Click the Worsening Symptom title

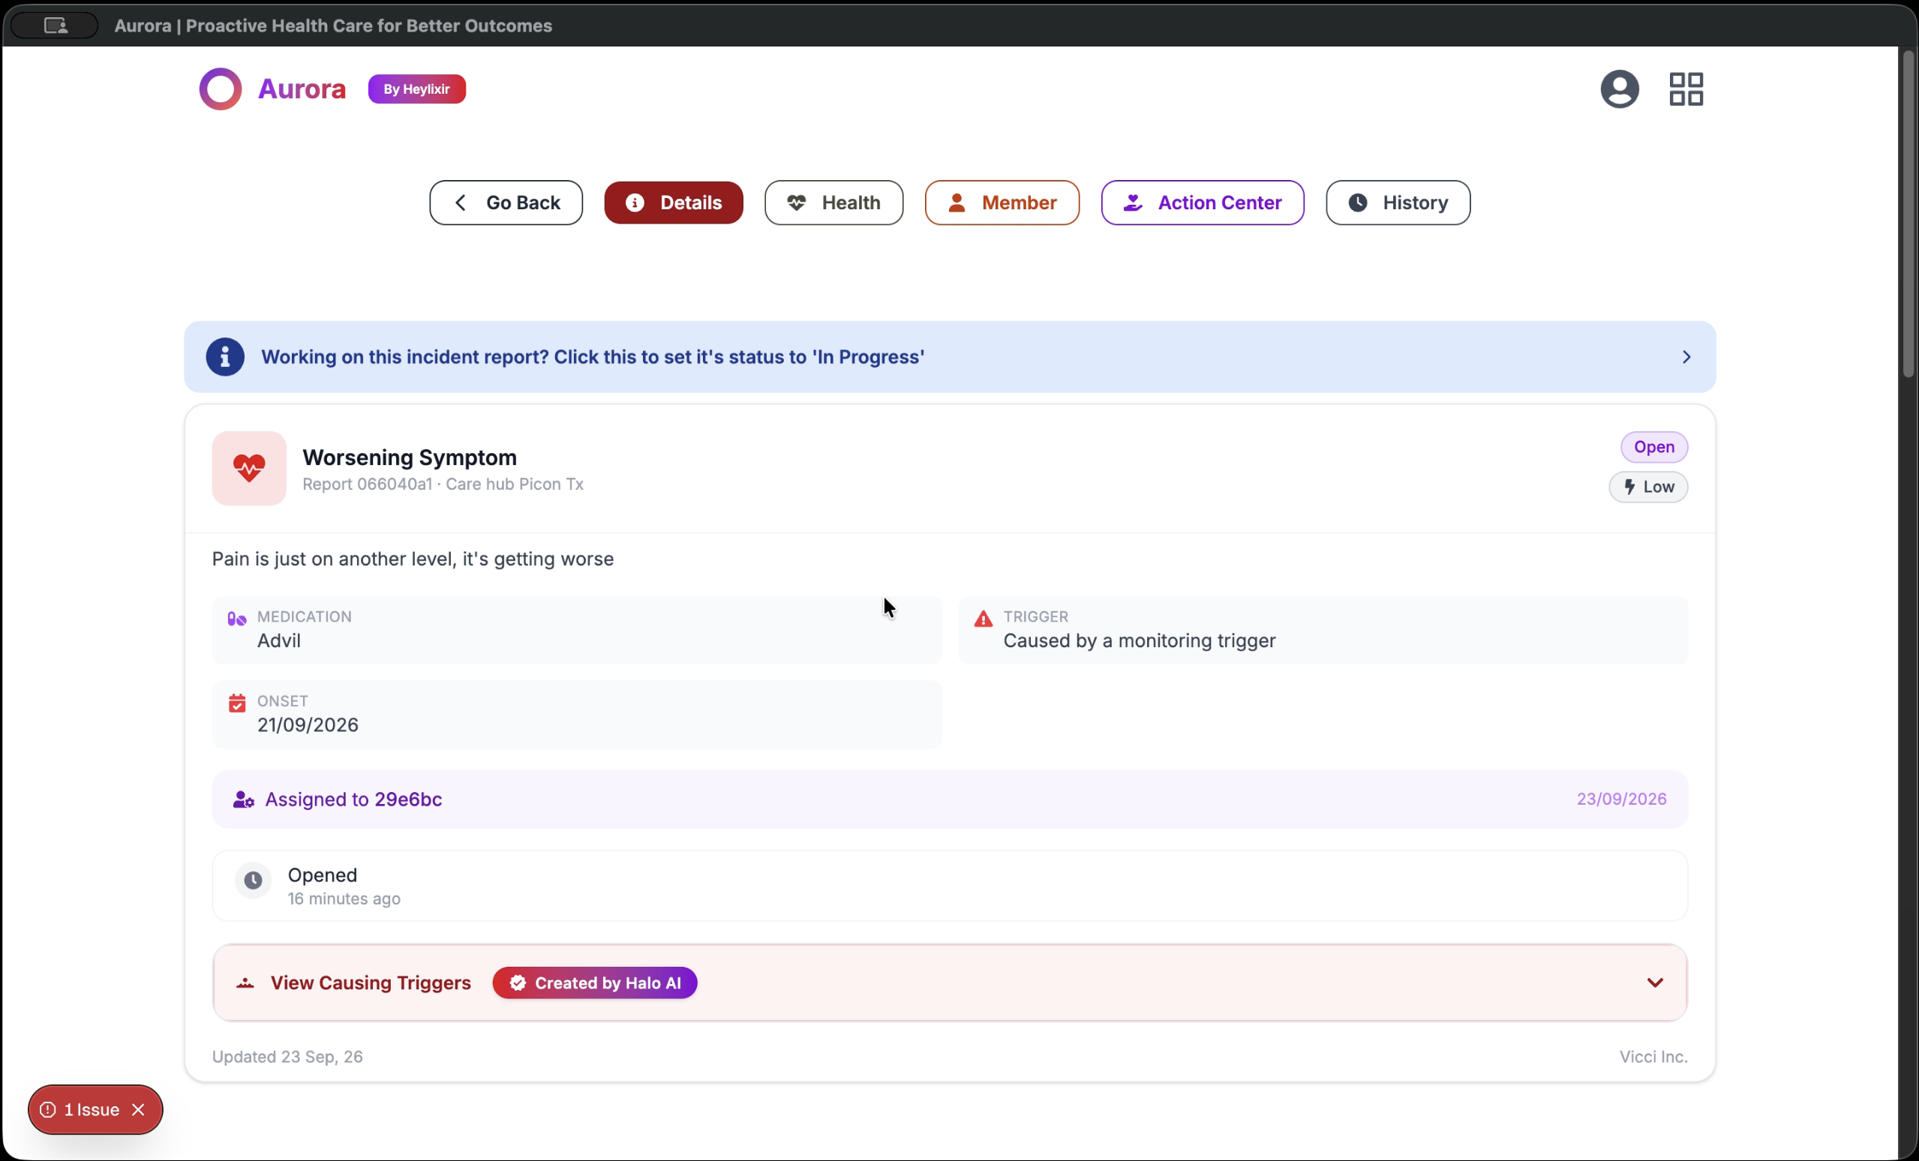pyautogui.click(x=410, y=457)
